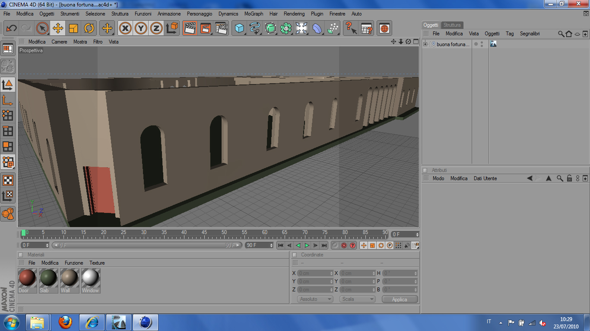Render to Picture Viewer icon

click(x=206, y=28)
